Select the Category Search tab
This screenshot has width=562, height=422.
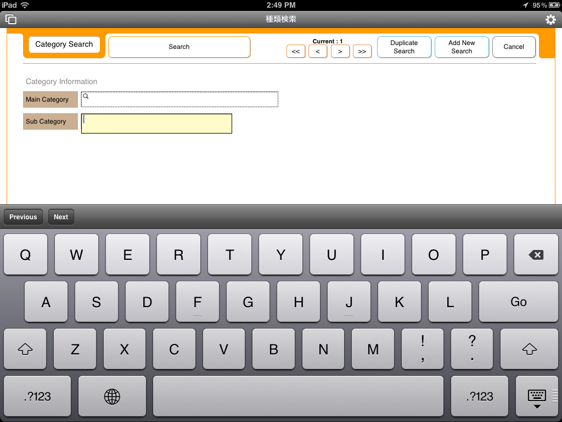[x=64, y=45]
